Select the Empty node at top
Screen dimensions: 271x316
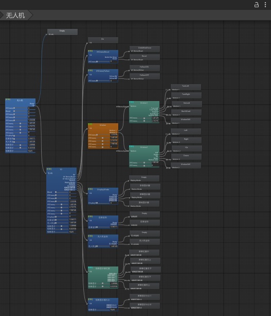coord(62,32)
